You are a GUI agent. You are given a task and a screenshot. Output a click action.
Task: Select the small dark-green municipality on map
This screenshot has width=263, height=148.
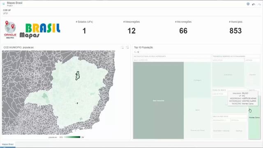[x=77, y=103]
